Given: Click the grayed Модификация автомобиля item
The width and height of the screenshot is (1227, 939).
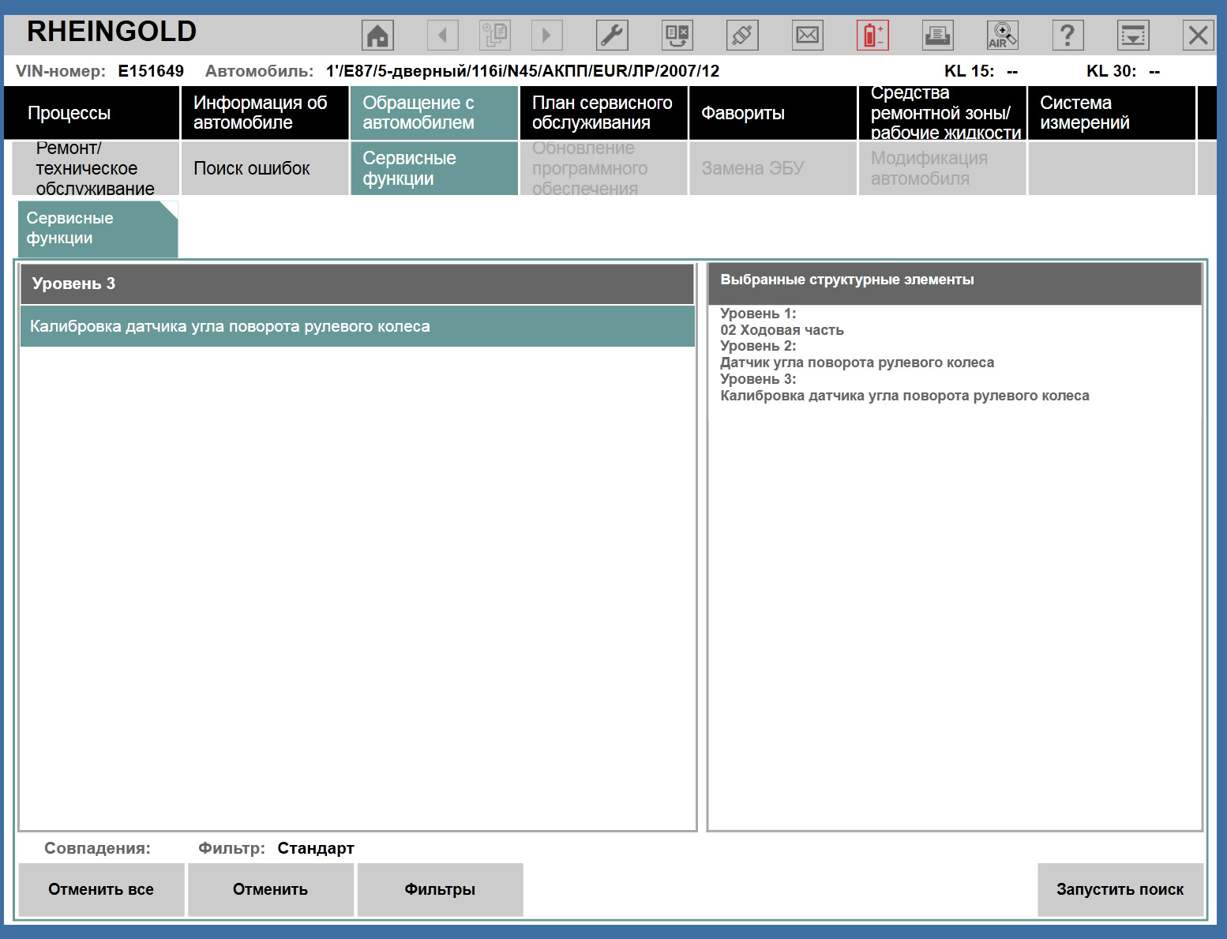Looking at the screenshot, I should (943, 168).
